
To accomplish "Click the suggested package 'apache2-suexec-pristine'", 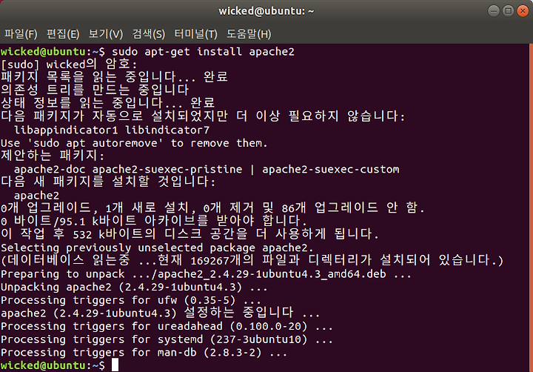I will (x=167, y=169).
